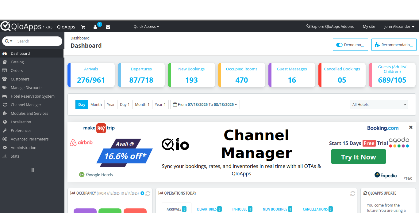419x213 pixels.
Task: Open the John Alexander user menu
Action: [399, 27]
